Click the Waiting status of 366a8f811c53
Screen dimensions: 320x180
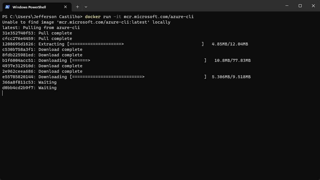click(x=47, y=82)
